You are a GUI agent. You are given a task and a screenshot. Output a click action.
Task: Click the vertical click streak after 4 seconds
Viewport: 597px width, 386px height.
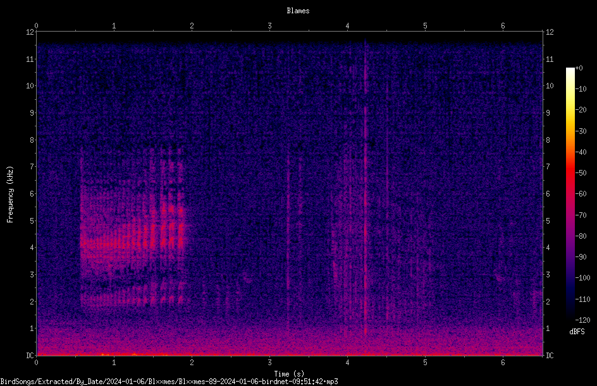[365, 188]
